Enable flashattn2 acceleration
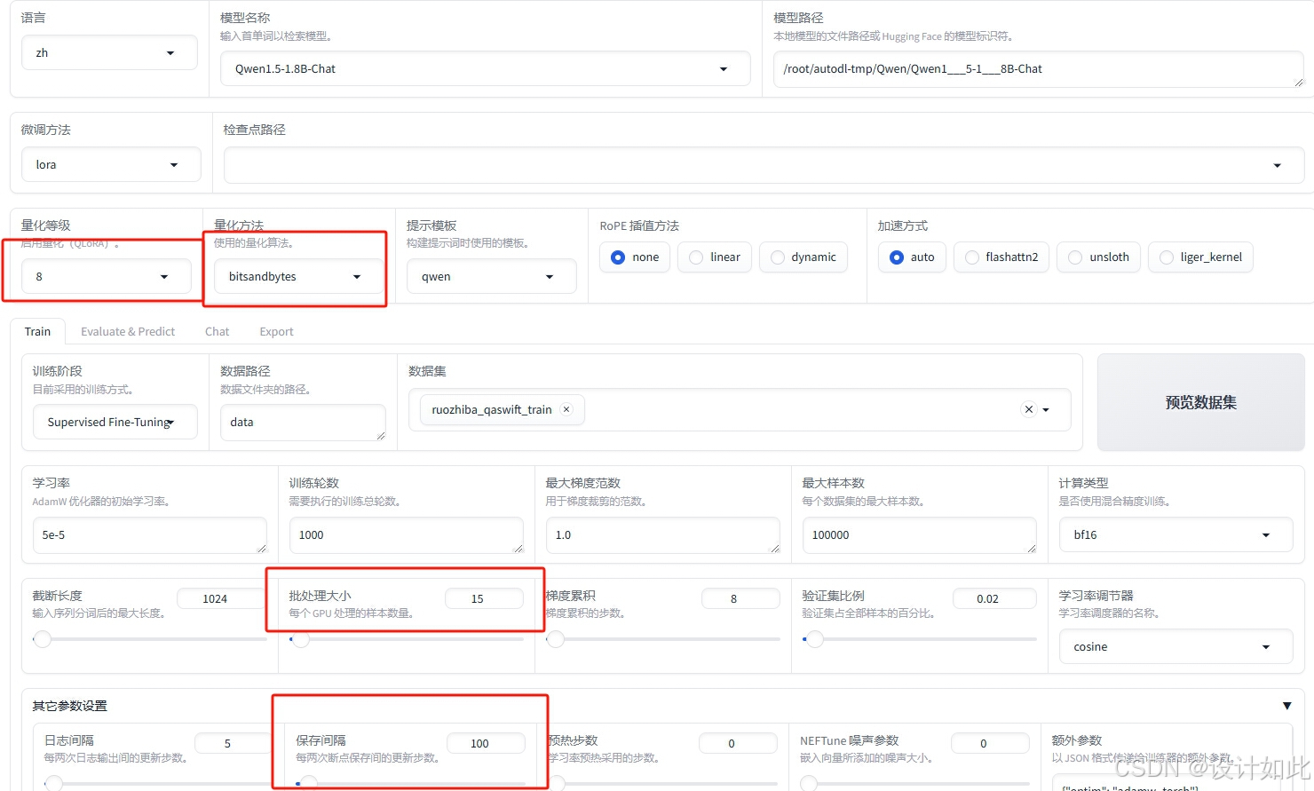This screenshot has width=1314, height=791. click(x=1001, y=257)
